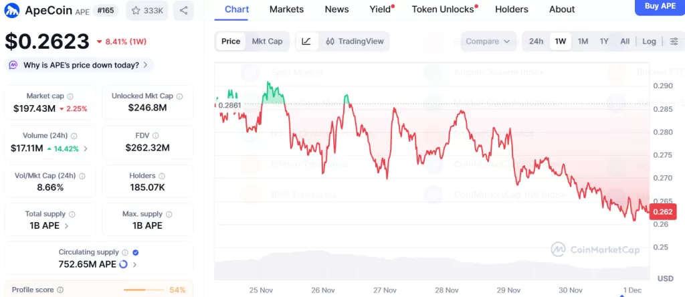Toggle chart to Mkt Cap view

pos(267,41)
